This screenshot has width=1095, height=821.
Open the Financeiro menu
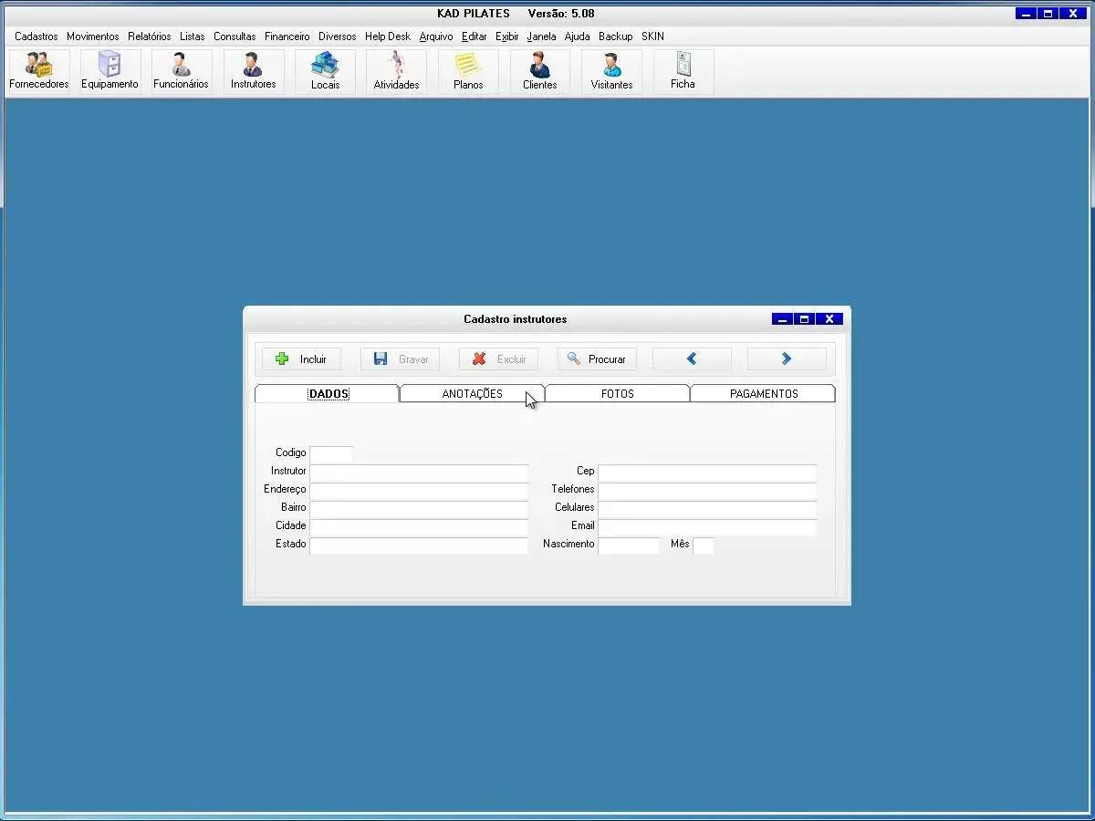pos(287,36)
